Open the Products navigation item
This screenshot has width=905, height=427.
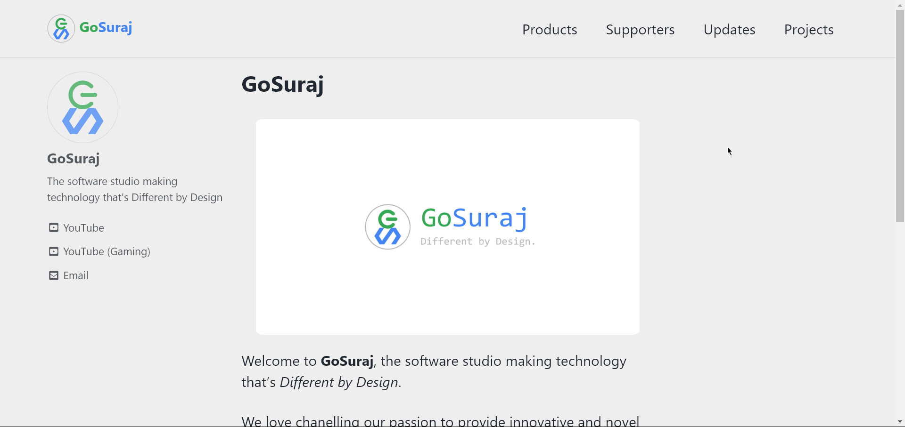pos(550,30)
